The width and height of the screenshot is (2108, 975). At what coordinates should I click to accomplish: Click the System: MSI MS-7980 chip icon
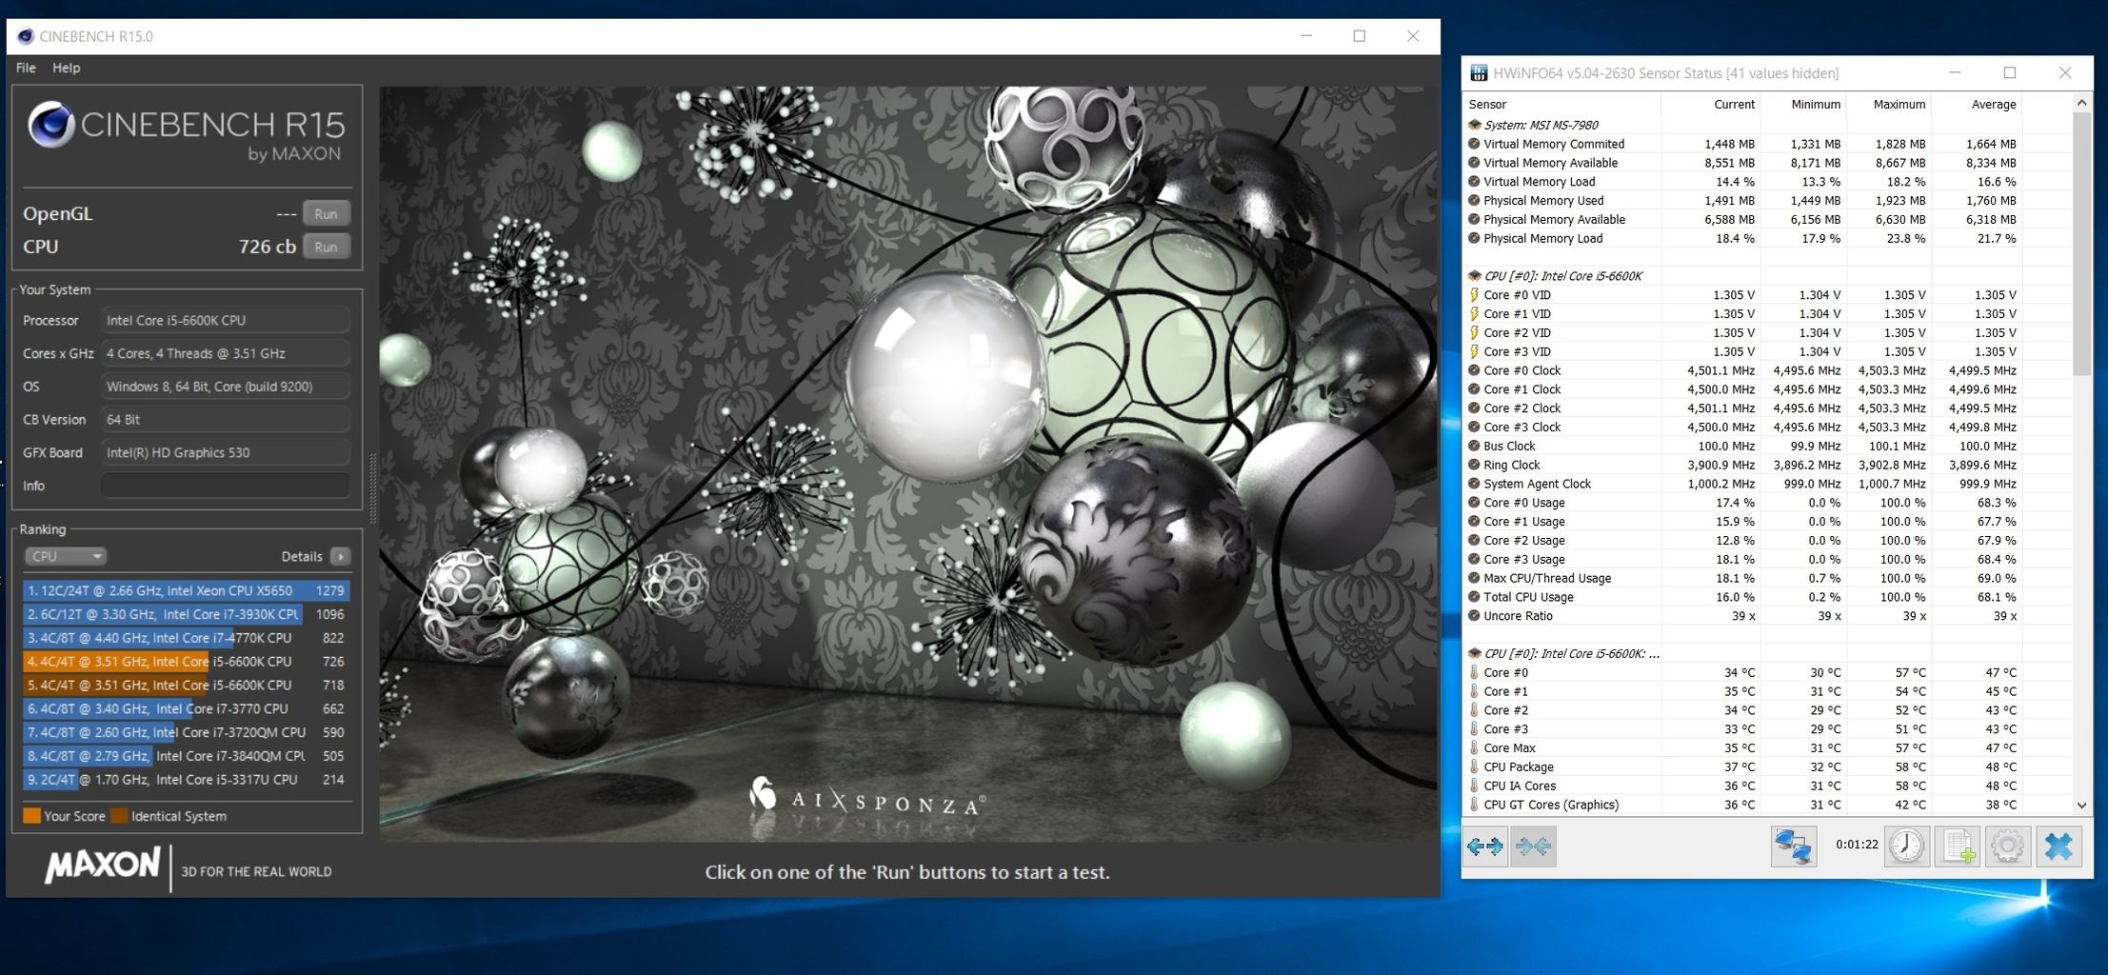tap(1475, 125)
